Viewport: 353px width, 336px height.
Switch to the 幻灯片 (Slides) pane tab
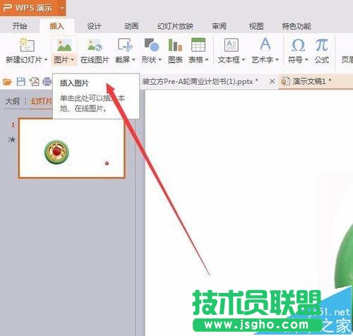[42, 102]
